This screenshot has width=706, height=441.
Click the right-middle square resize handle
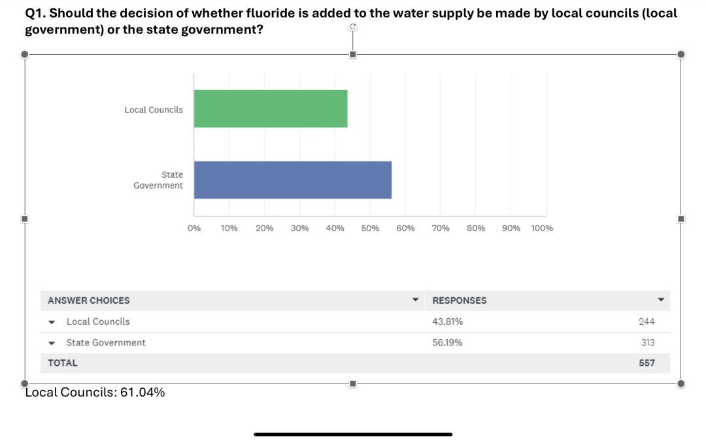(x=681, y=219)
